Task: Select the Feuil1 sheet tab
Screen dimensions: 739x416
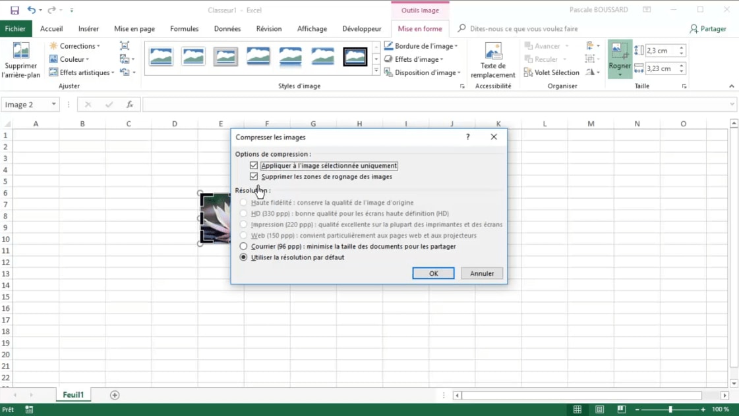Action: (x=73, y=394)
